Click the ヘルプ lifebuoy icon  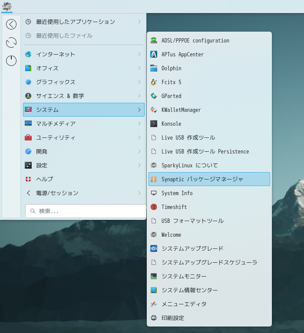tap(28, 179)
